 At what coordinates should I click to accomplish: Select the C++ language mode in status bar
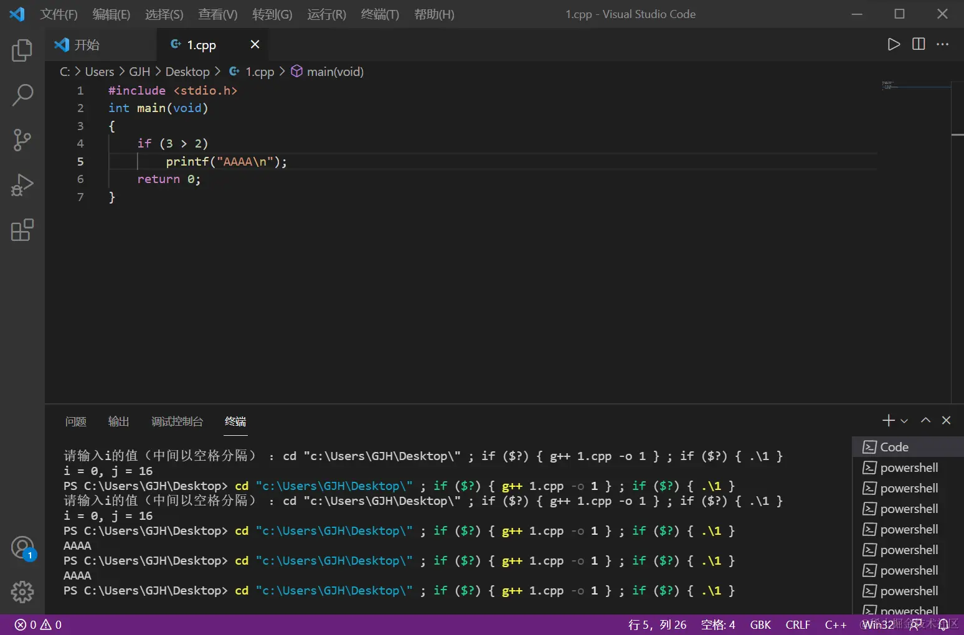point(835,624)
